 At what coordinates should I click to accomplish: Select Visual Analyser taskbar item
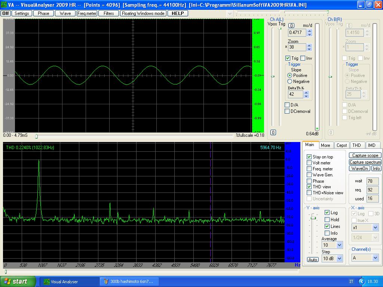click(69, 282)
